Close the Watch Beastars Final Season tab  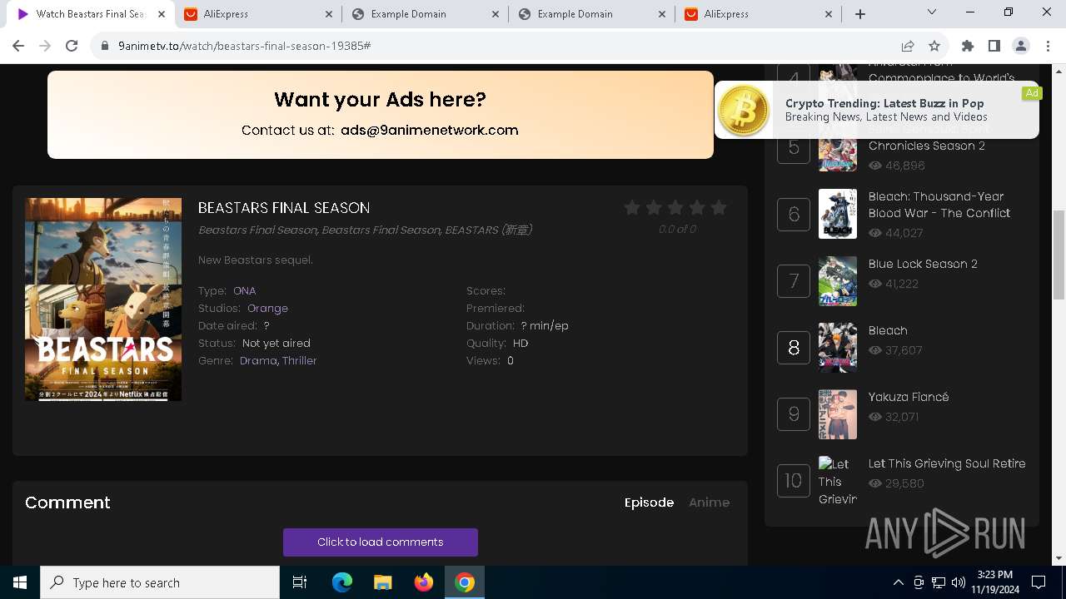point(162,14)
